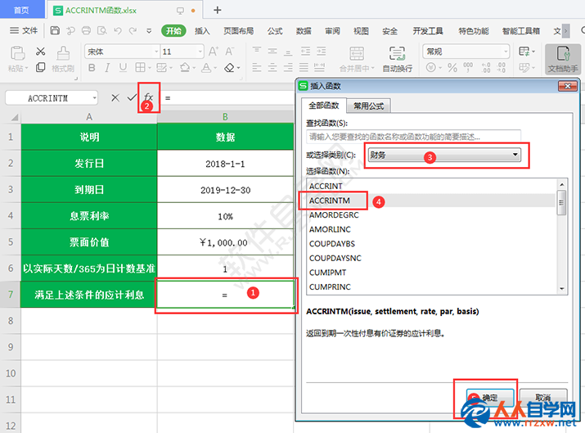Switch to the Common Formulas dialog tab
Screen dimensions: 585x433
point(369,106)
